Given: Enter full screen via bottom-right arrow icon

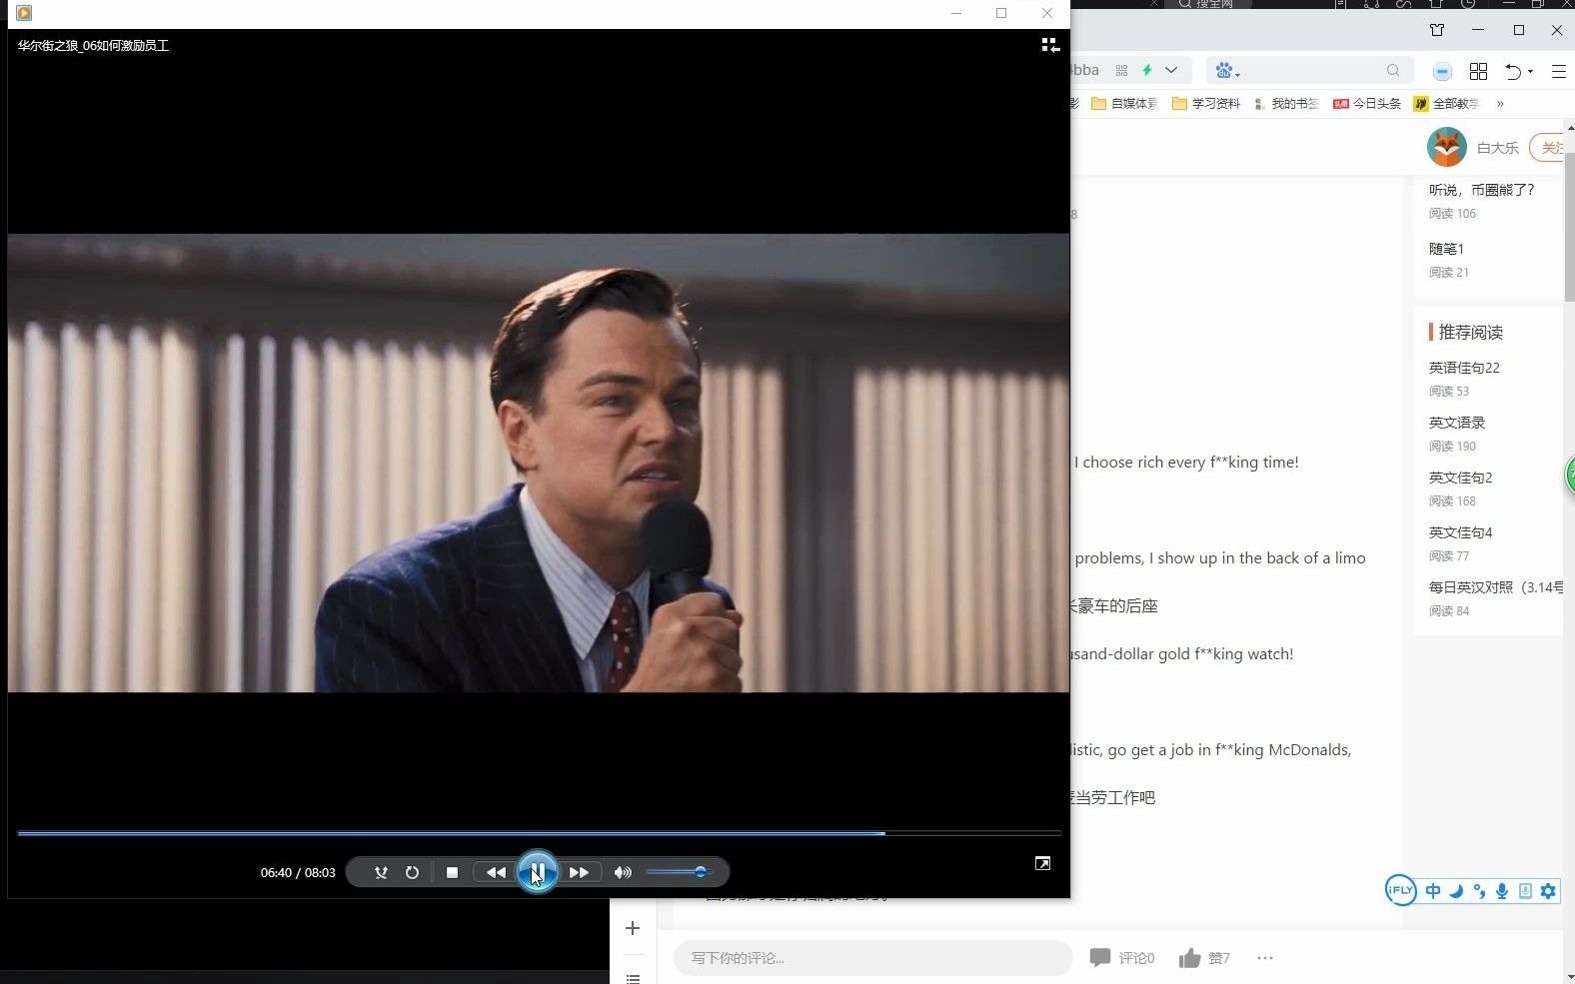Looking at the screenshot, I should [x=1042, y=863].
